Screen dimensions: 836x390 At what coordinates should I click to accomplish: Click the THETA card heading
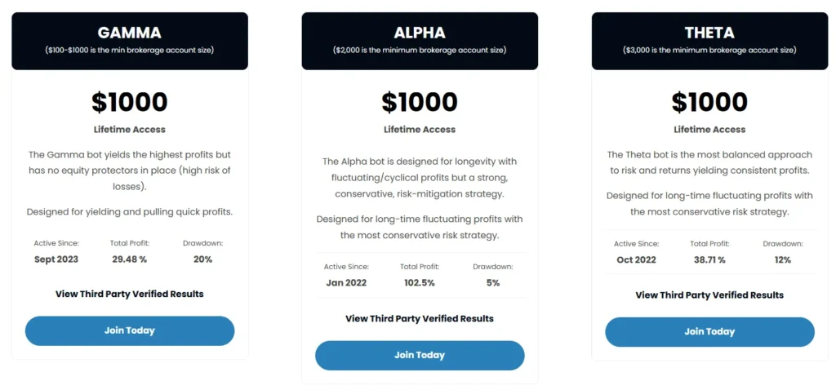point(709,33)
